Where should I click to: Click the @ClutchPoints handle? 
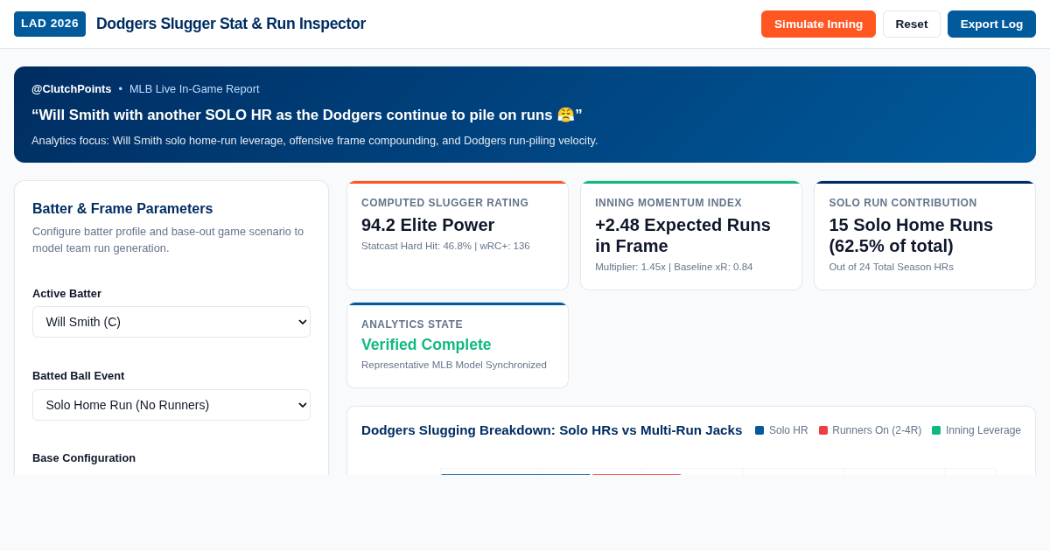[x=72, y=88]
